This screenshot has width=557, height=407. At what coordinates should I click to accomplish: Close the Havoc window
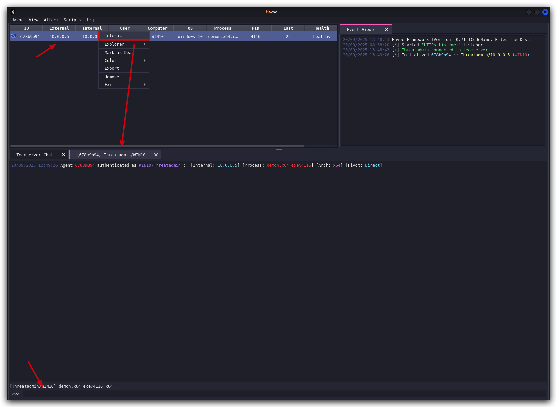tap(545, 12)
